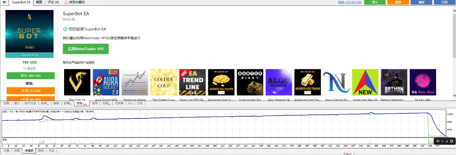Click The Viper EA product name link

77,99
